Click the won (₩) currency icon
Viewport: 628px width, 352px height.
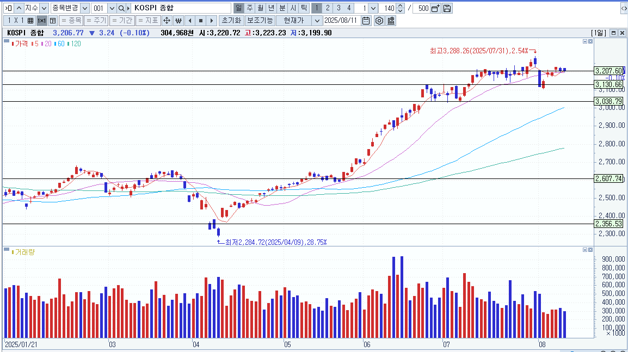point(178,21)
